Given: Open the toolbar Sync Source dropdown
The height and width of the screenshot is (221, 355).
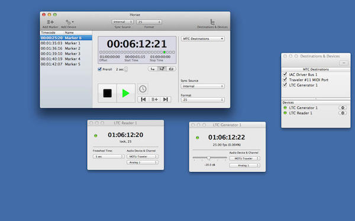Looking at the screenshot, I should (x=122, y=22).
